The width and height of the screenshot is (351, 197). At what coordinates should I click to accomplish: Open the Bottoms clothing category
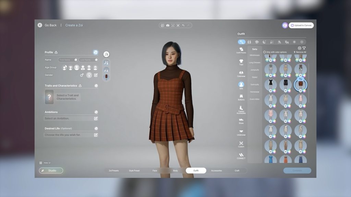tap(241, 97)
